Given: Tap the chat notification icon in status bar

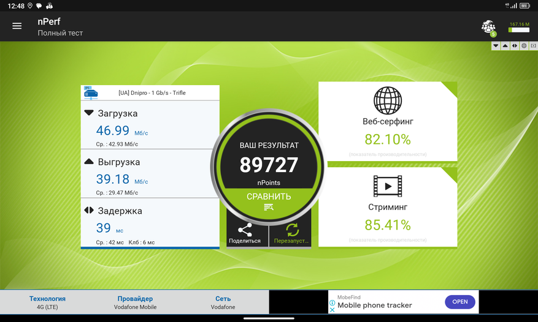Looking at the screenshot, I should coord(39,6).
